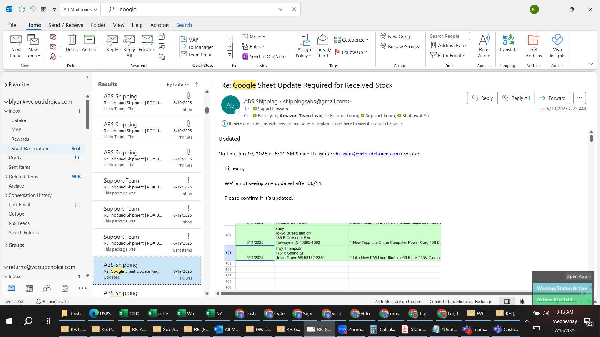Viewport: 600px width, 337px height.
Task: Click the ribbon Reply All icon
Action: click(129, 46)
